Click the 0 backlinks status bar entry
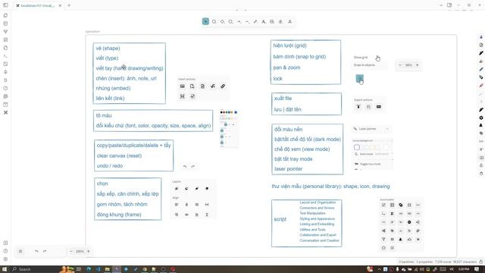 pyautogui.click(x=406, y=262)
